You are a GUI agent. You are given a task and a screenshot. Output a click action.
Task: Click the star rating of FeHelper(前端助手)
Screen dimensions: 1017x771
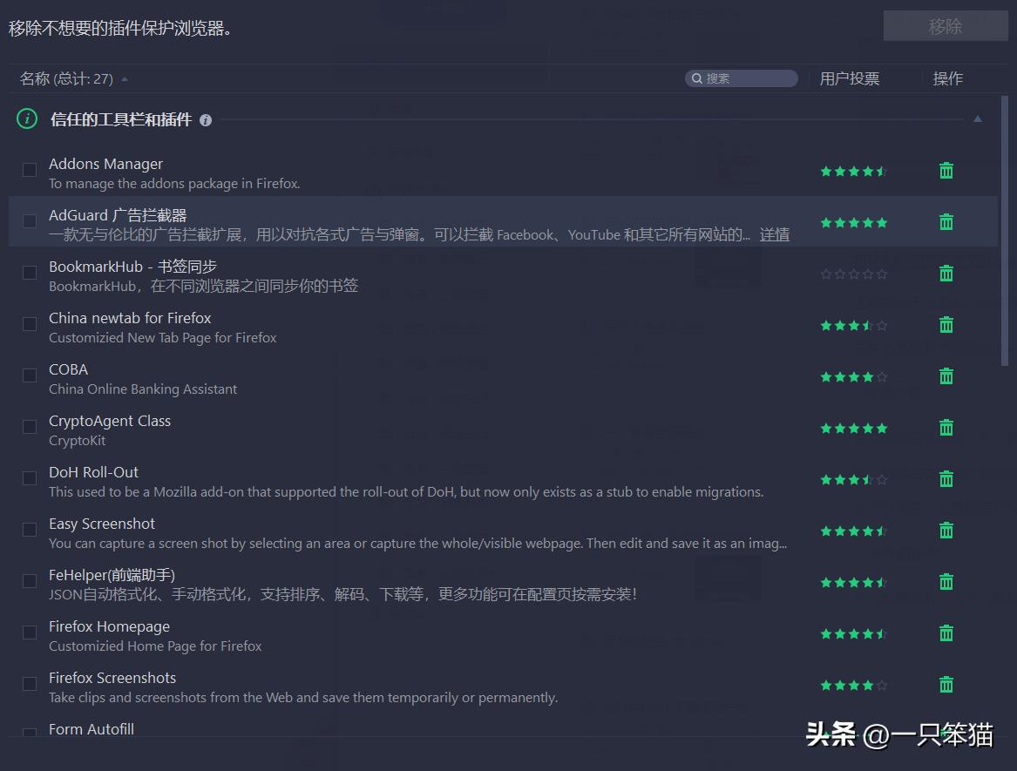tap(853, 582)
